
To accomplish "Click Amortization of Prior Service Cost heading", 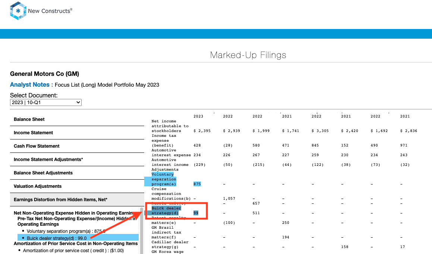I will 76,244.
